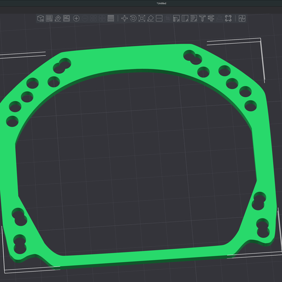
Task: Click the four-corner frame tool icon
Action: (228, 19)
